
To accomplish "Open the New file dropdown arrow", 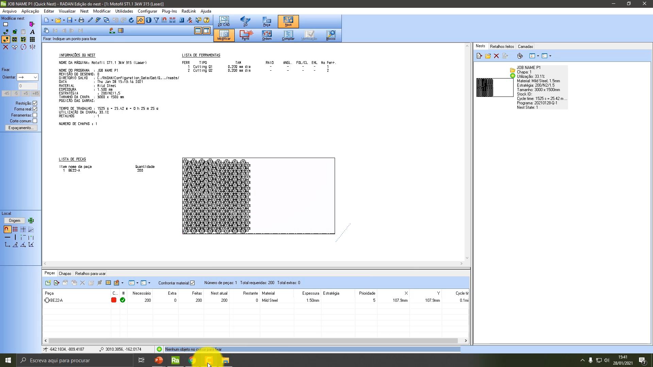I will coord(52,20).
